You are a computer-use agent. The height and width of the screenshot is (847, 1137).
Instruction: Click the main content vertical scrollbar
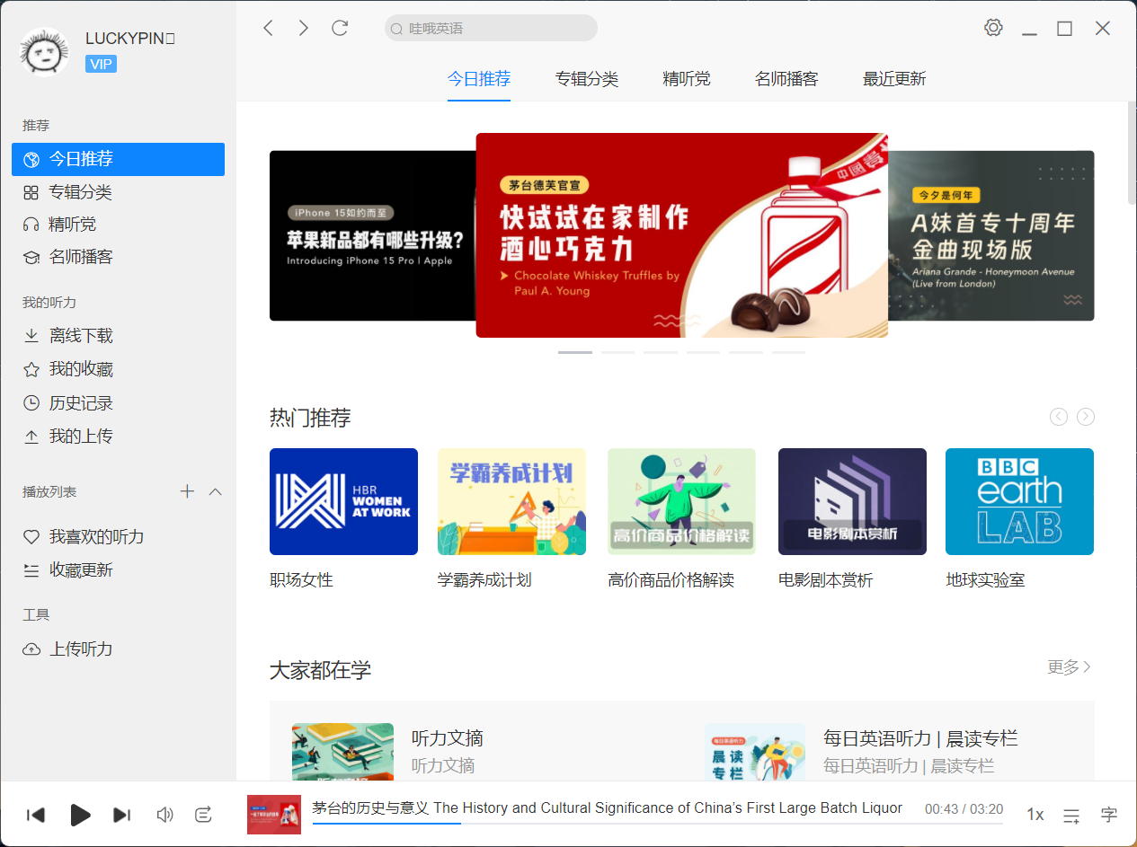coord(1131,154)
